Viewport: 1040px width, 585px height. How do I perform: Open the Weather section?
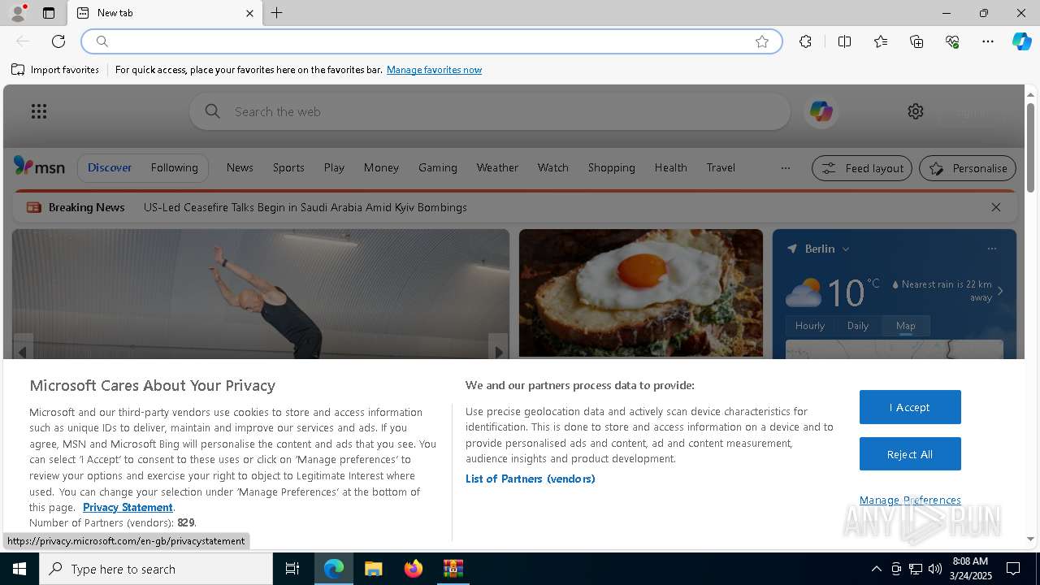click(497, 167)
